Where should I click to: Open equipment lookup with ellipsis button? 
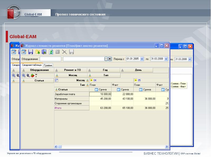(106, 59)
